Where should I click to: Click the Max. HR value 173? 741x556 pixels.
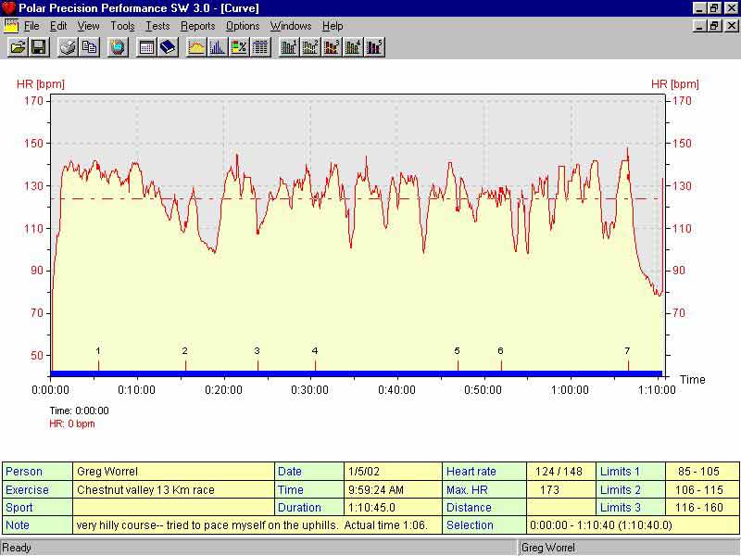[x=561, y=489]
